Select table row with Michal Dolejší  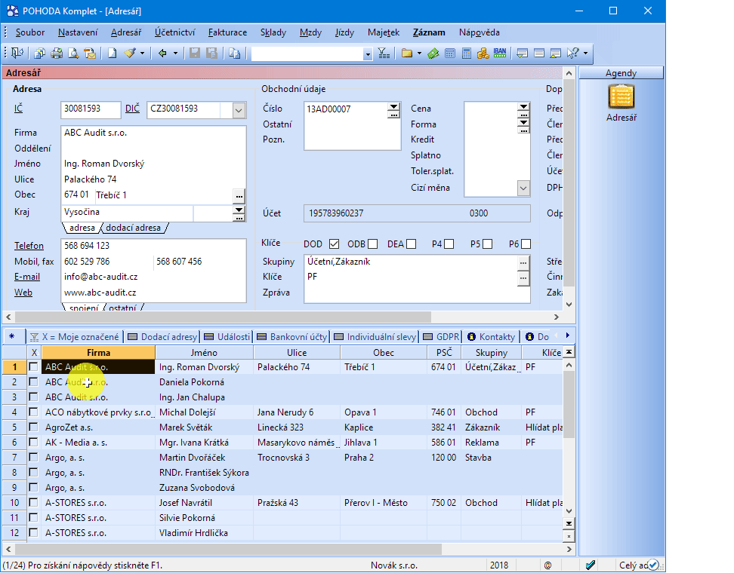click(282, 412)
